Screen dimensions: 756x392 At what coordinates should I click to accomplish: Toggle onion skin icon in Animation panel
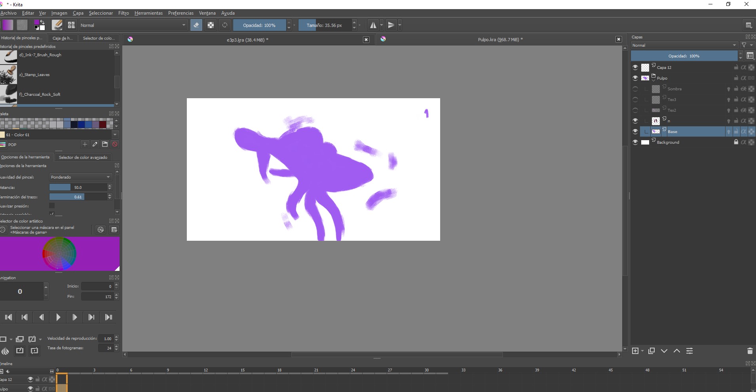[5, 351]
